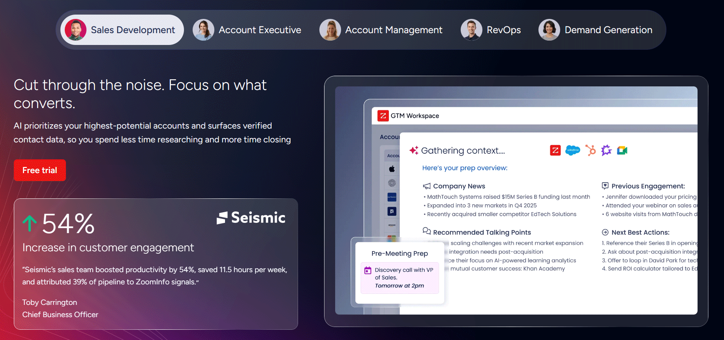Open the Account Management tab
This screenshot has width=724, height=340.
tap(381, 30)
